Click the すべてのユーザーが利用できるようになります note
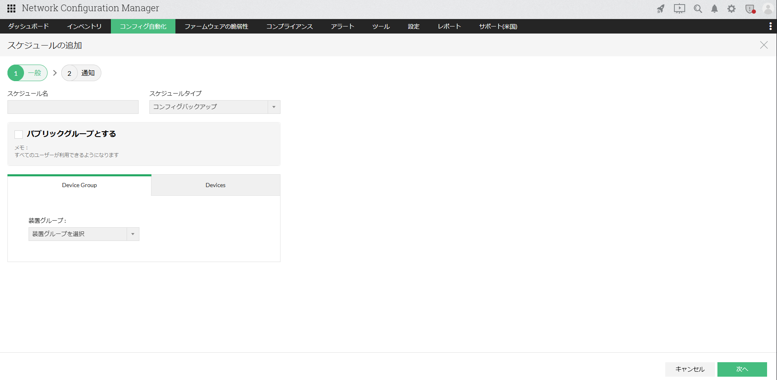The width and height of the screenshot is (777, 380). coord(67,155)
